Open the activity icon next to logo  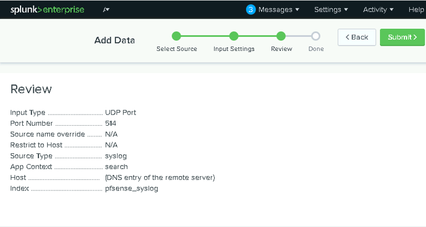106,10
